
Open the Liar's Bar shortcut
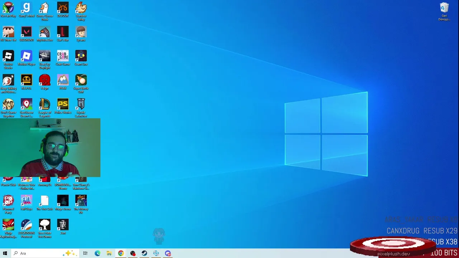tap(63, 34)
